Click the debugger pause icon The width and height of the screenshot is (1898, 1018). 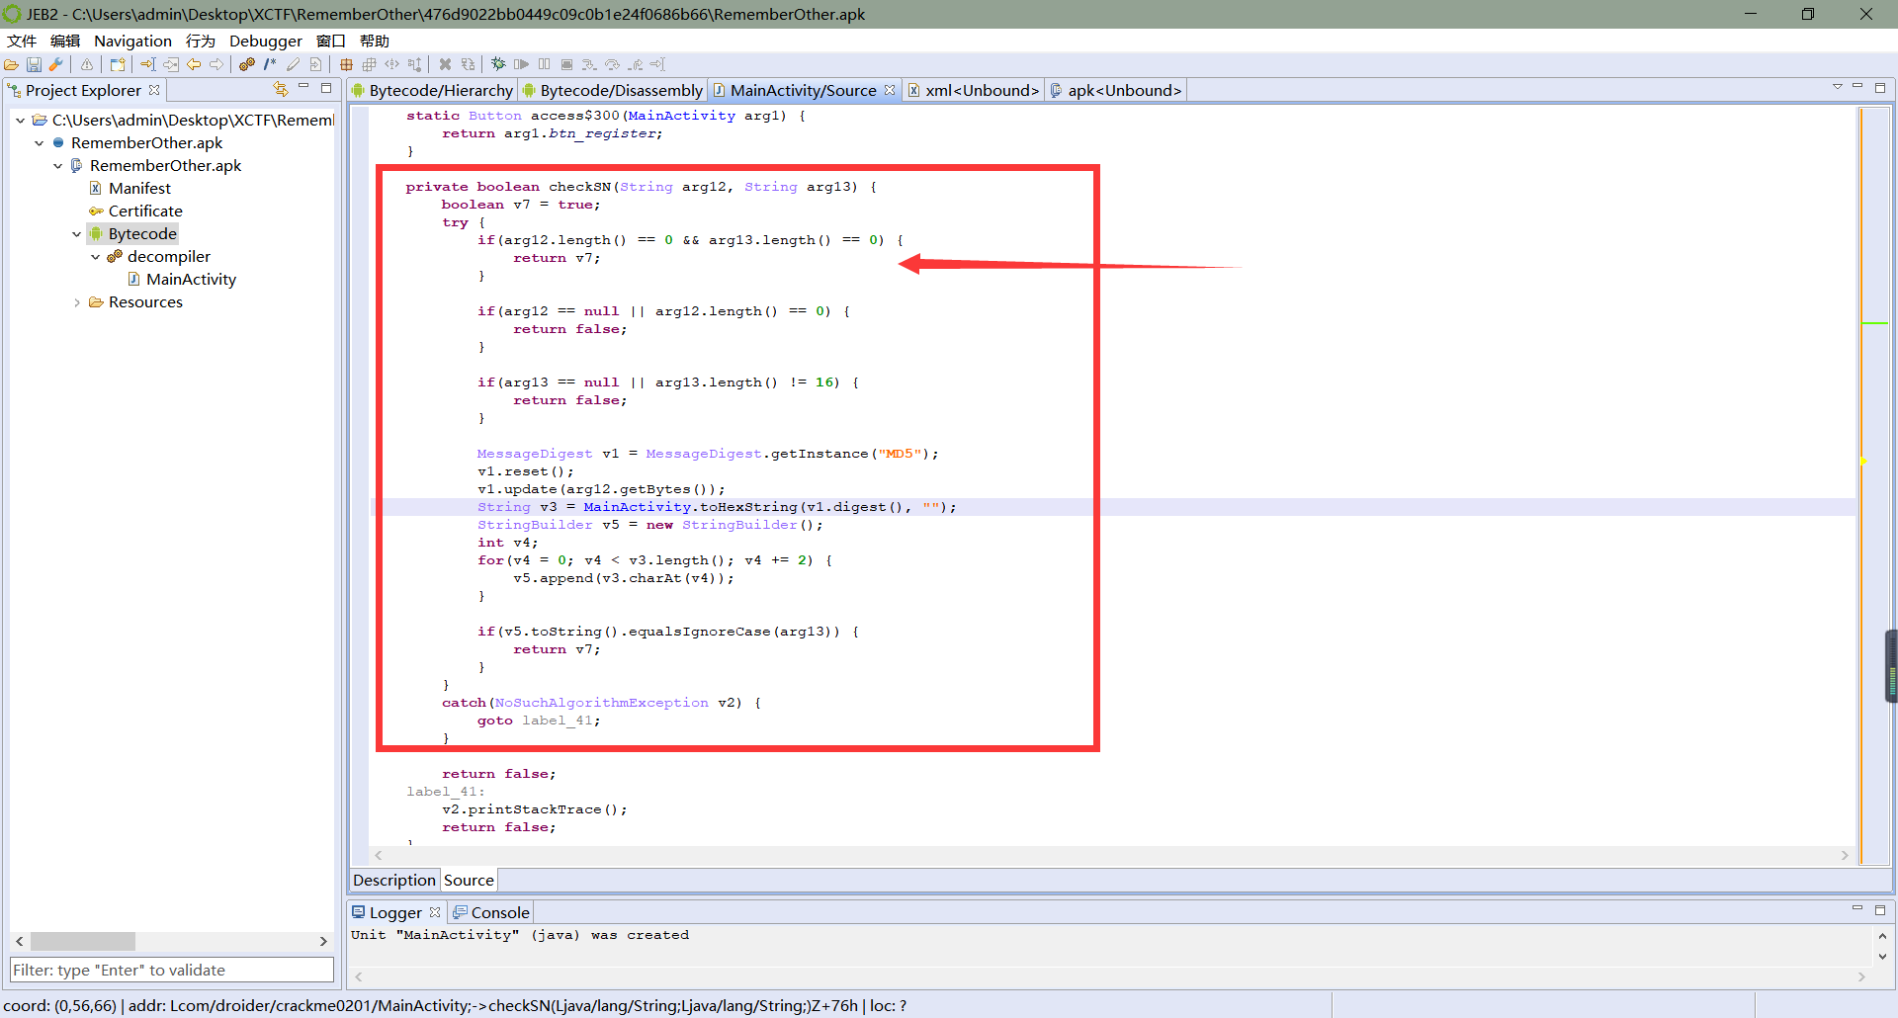click(x=544, y=64)
